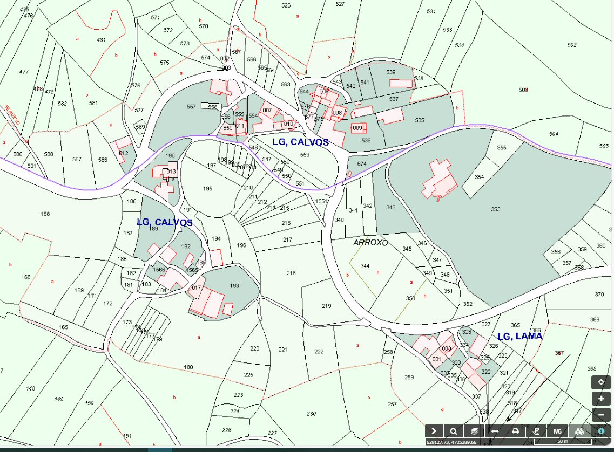614x452 pixels.
Task: Select the round parcel 195
Action: pos(207,188)
